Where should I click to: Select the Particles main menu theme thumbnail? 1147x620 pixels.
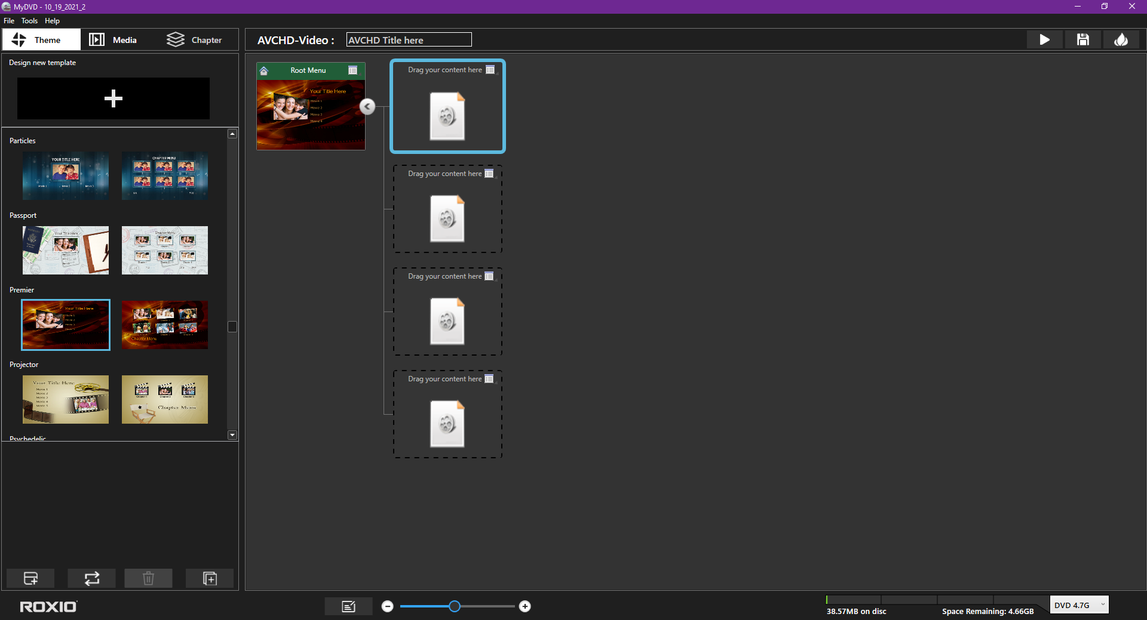66,175
